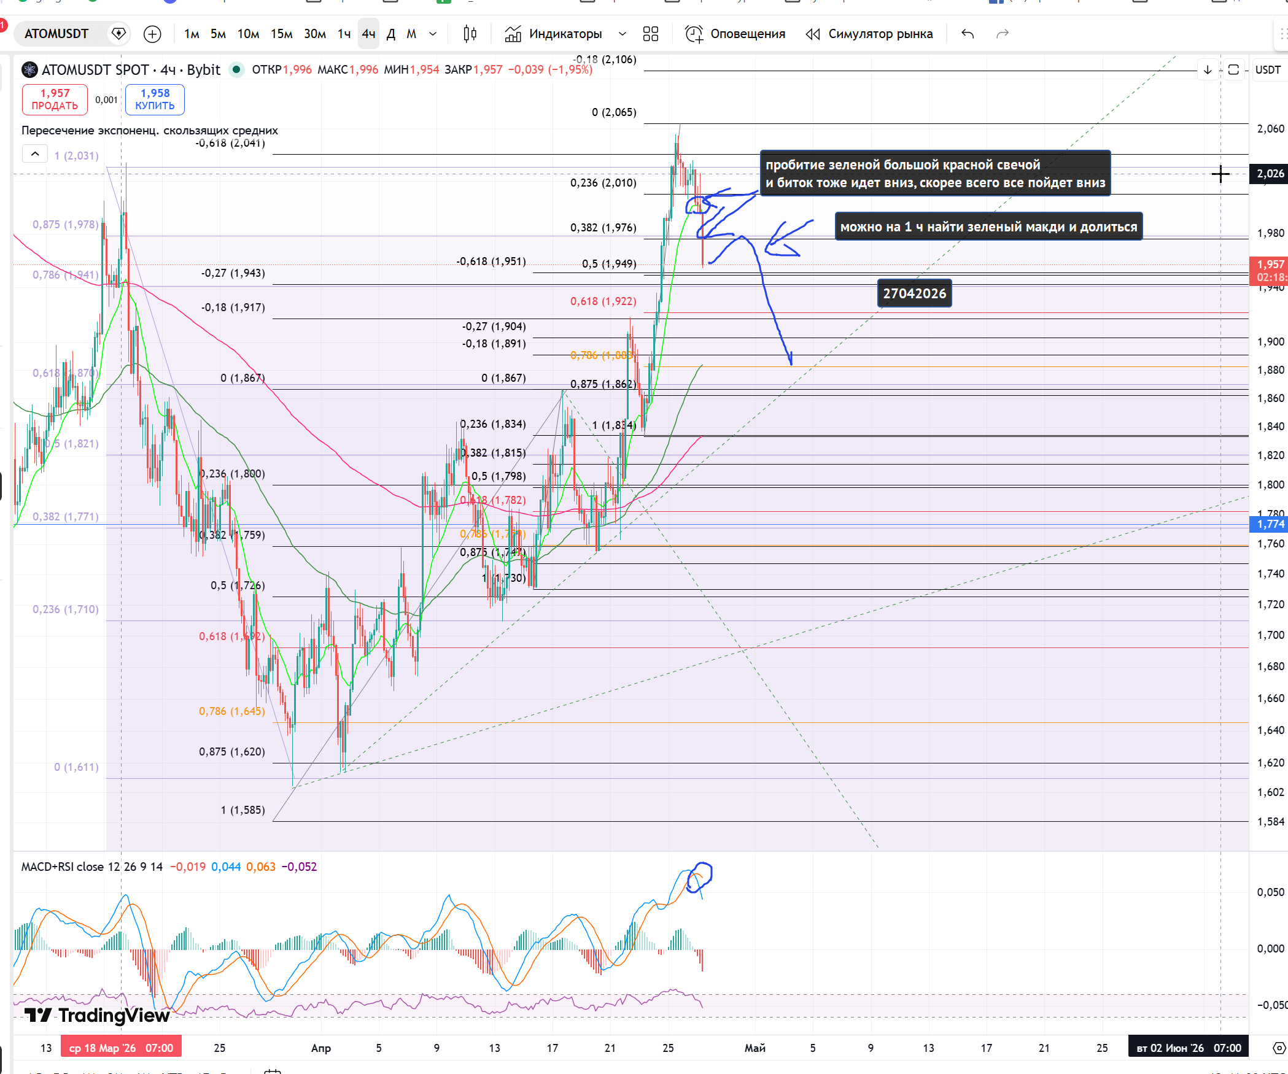Open the candlestick chart type selector
The width and height of the screenshot is (1288, 1074).
[x=470, y=34]
